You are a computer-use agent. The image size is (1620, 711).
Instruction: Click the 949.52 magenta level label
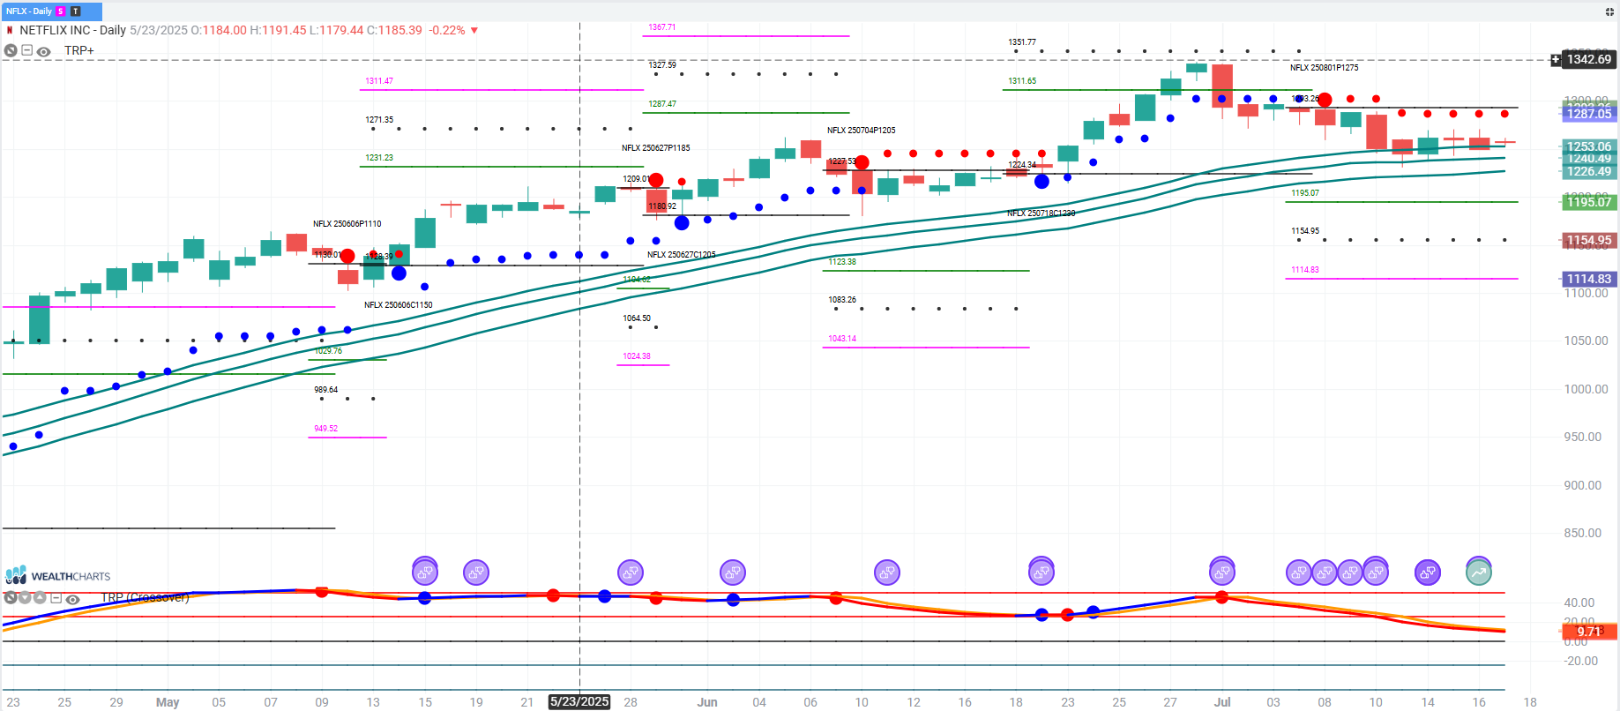click(x=325, y=429)
